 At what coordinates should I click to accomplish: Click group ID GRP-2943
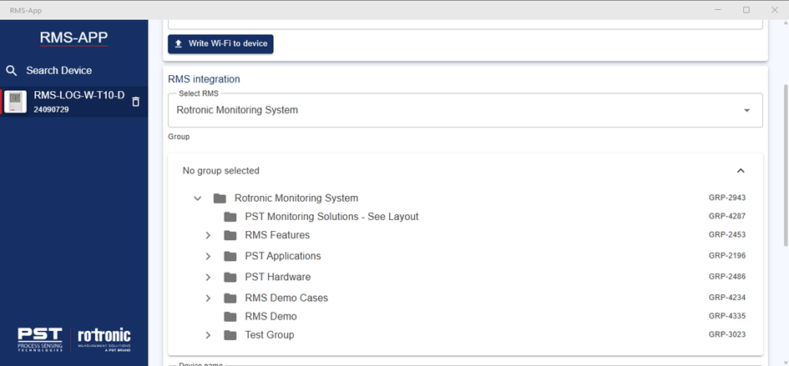pyautogui.click(x=727, y=198)
